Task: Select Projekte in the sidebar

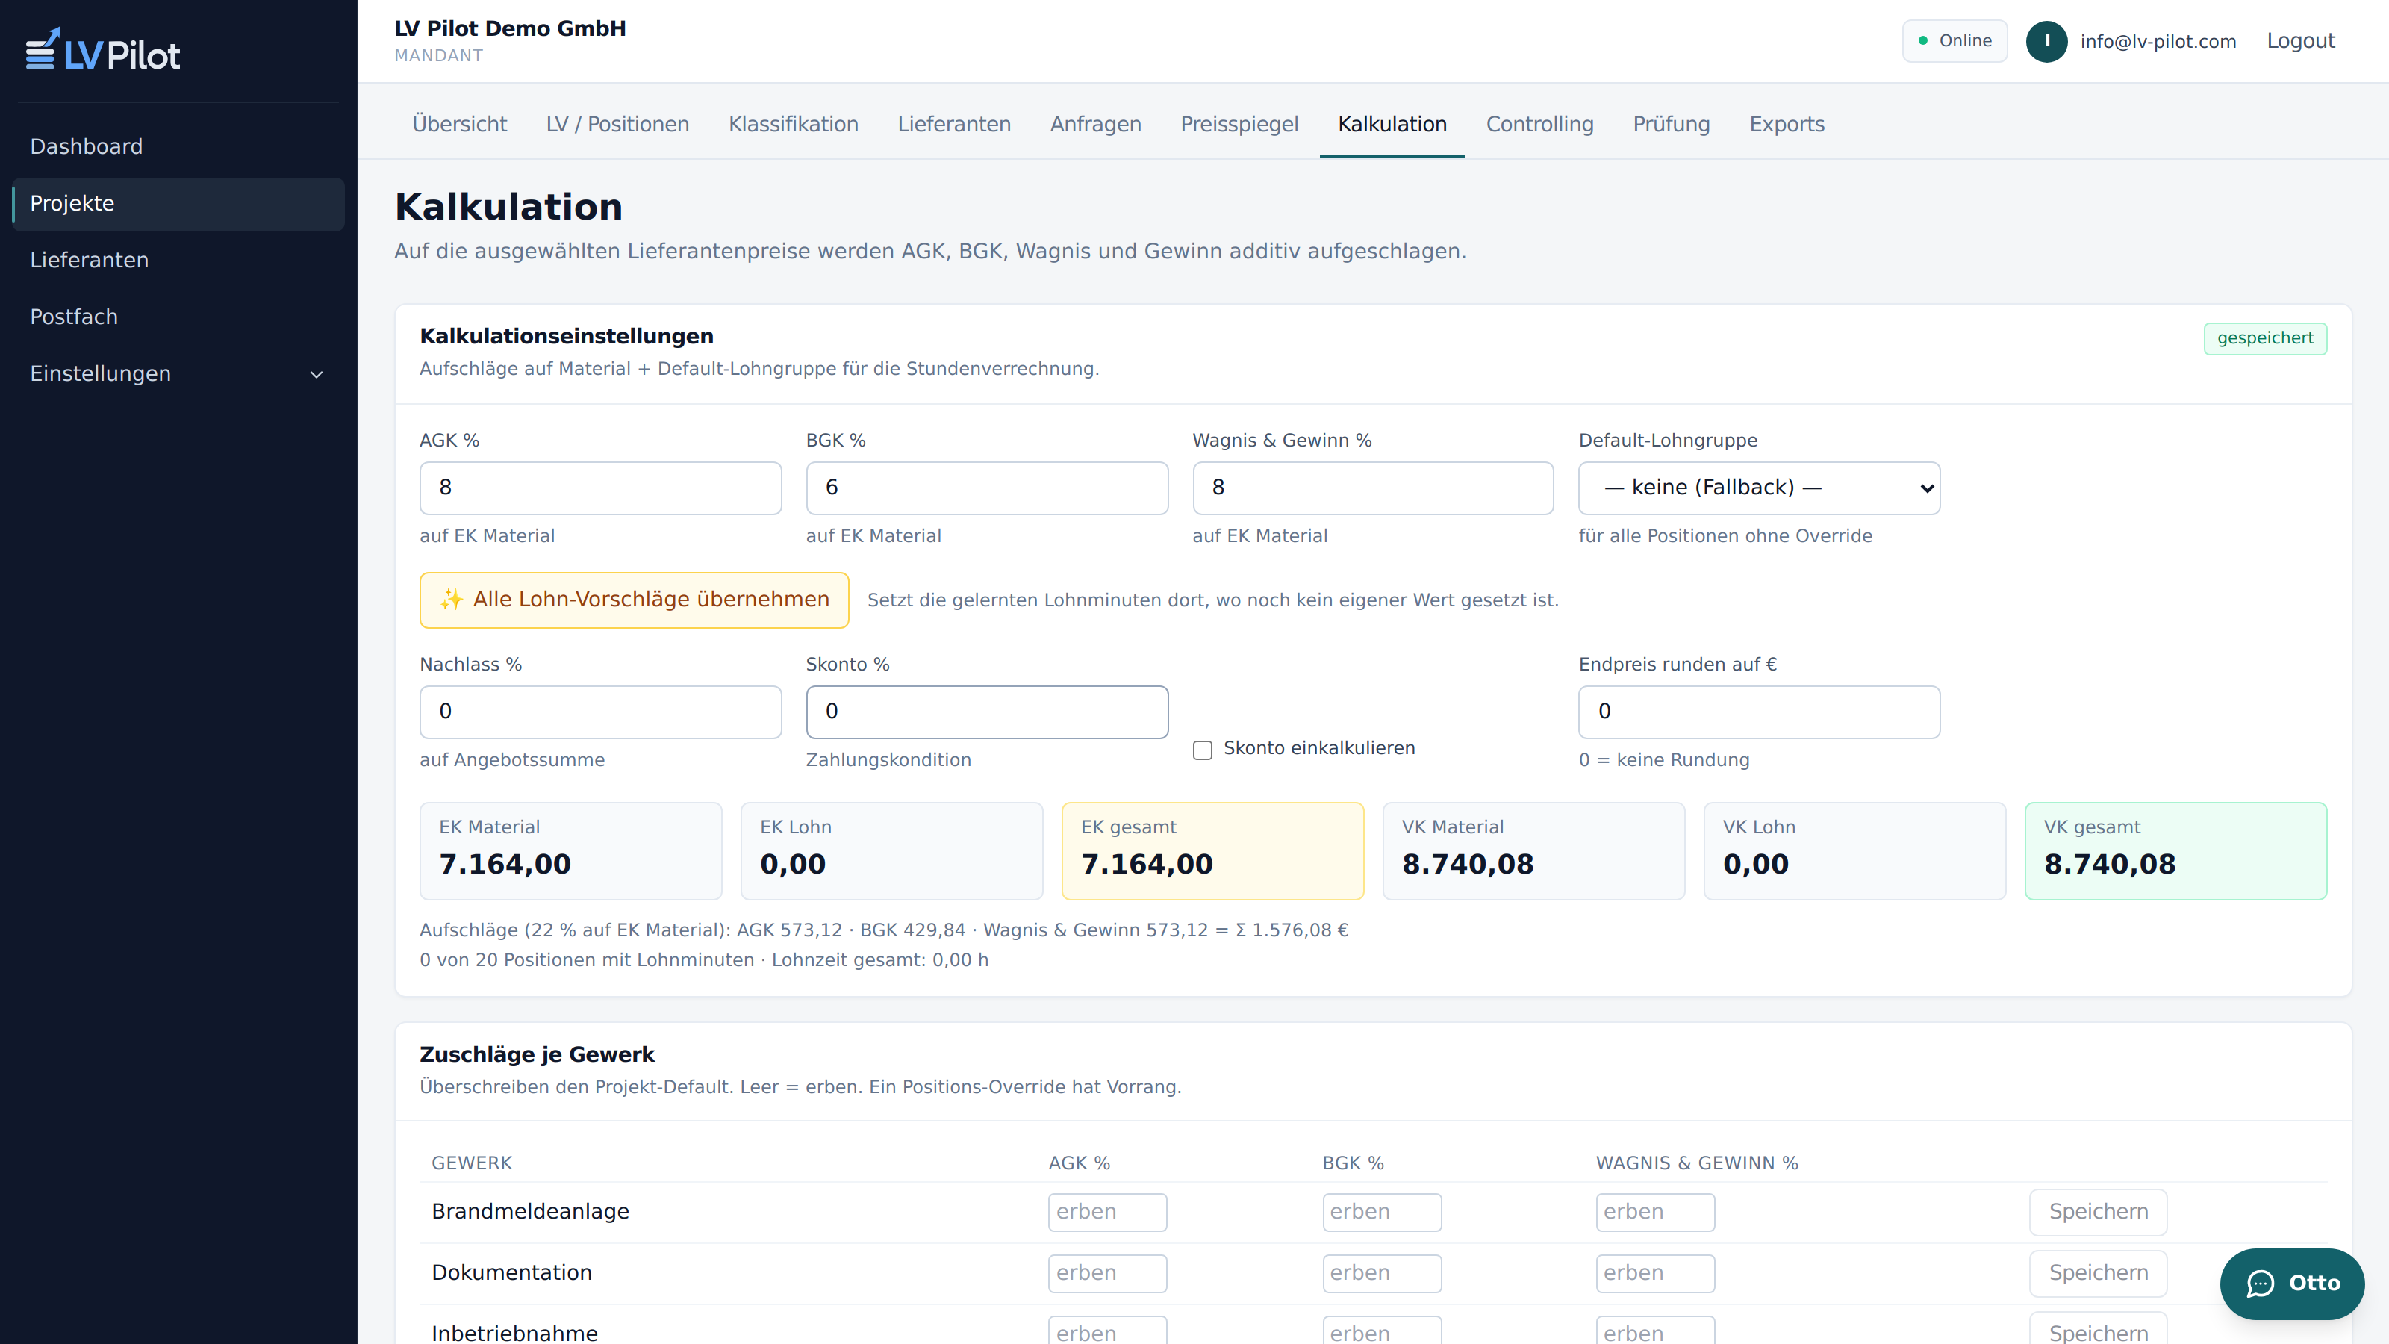Action: pyautogui.click(x=178, y=203)
